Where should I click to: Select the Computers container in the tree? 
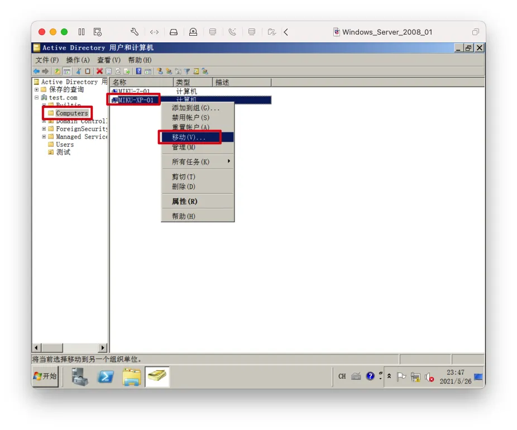(71, 113)
